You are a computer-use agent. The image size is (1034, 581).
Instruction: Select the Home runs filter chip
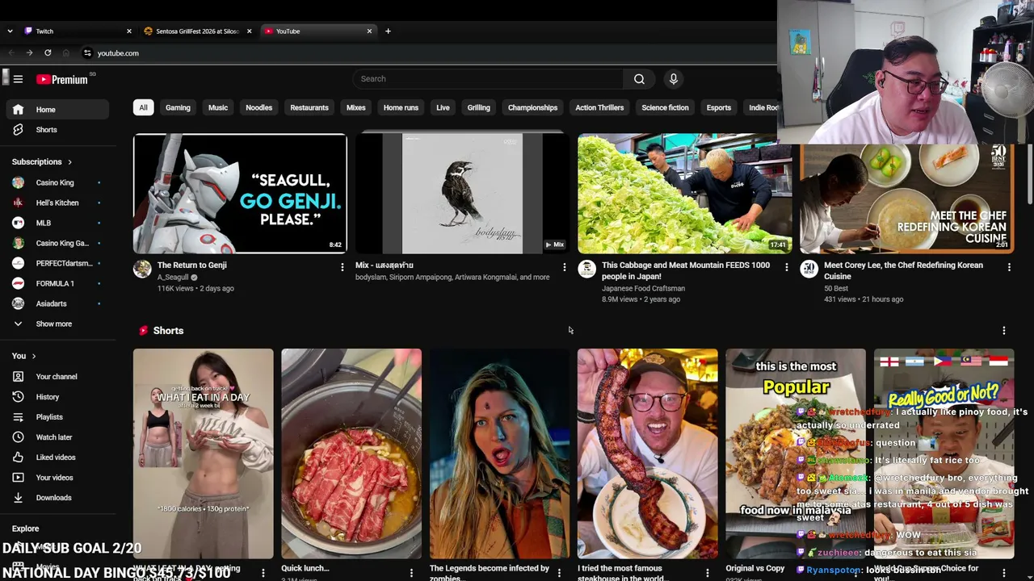click(x=401, y=108)
